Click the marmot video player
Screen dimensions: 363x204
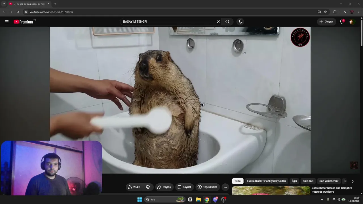coord(180,100)
